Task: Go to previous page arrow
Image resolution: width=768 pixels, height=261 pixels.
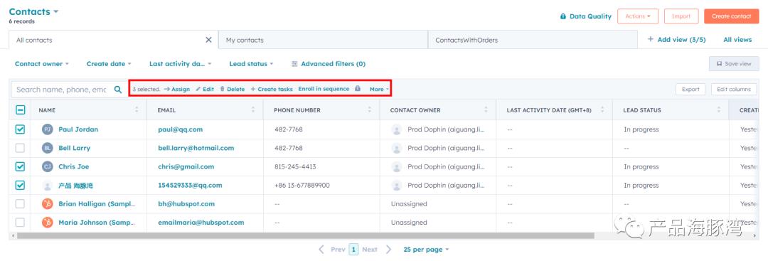Action: coord(321,249)
